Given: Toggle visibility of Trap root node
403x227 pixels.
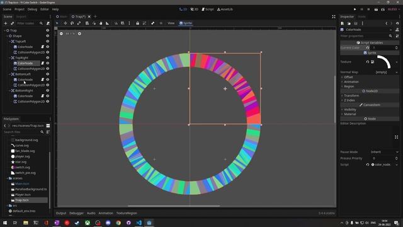Looking at the screenshot, I should pyautogui.click(x=48, y=30).
